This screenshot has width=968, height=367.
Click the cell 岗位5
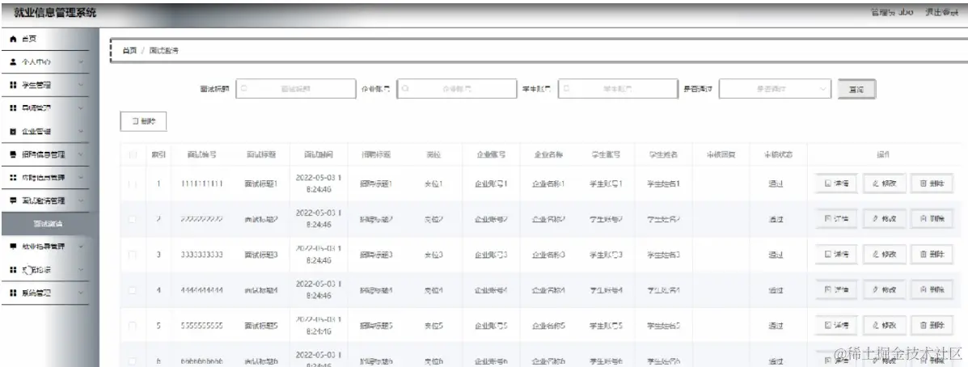click(x=433, y=324)
